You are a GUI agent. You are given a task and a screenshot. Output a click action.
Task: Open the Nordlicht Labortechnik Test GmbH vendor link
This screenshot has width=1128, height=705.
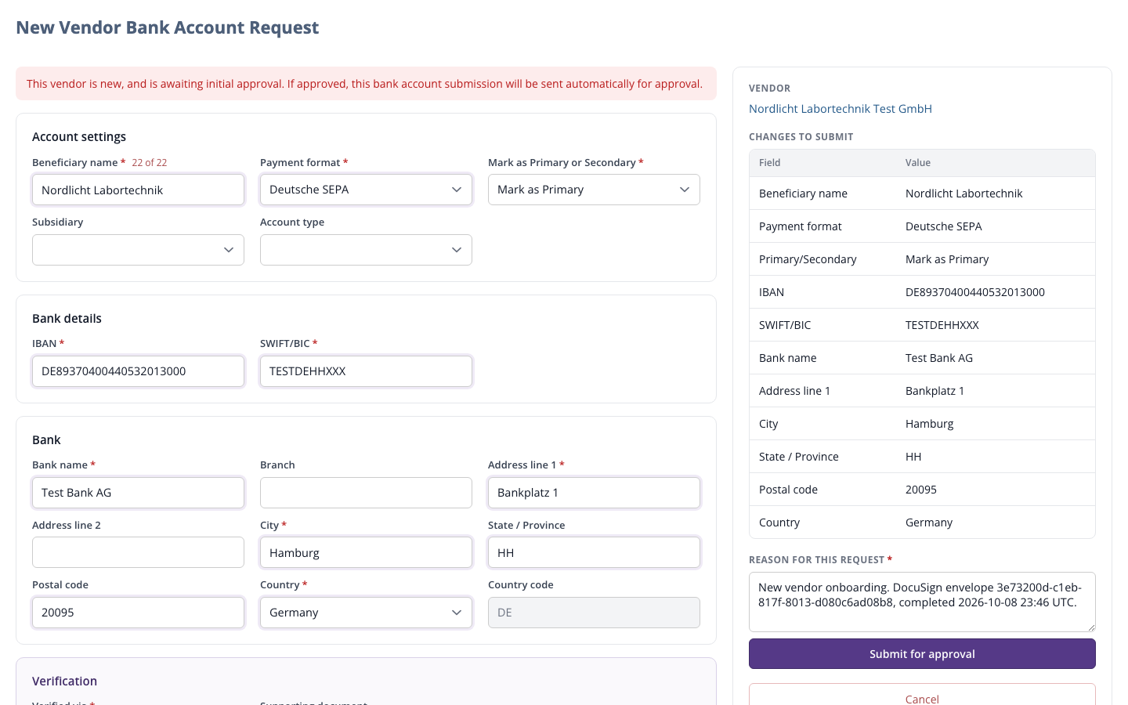coord(841,109)
